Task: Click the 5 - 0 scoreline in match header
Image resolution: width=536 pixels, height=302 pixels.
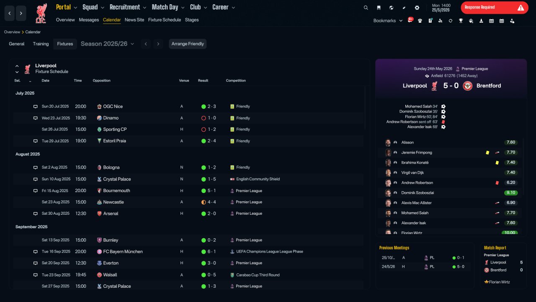Action: 451,86
